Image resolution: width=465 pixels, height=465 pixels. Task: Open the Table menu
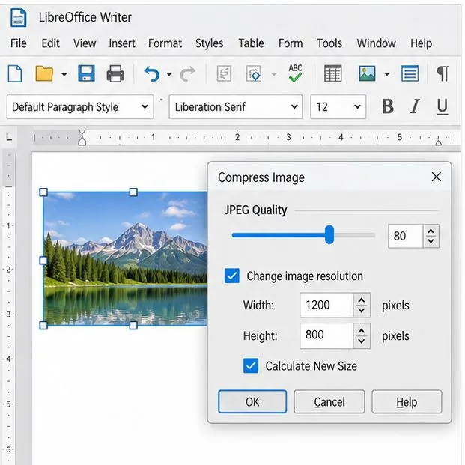(x=251, y=43)
